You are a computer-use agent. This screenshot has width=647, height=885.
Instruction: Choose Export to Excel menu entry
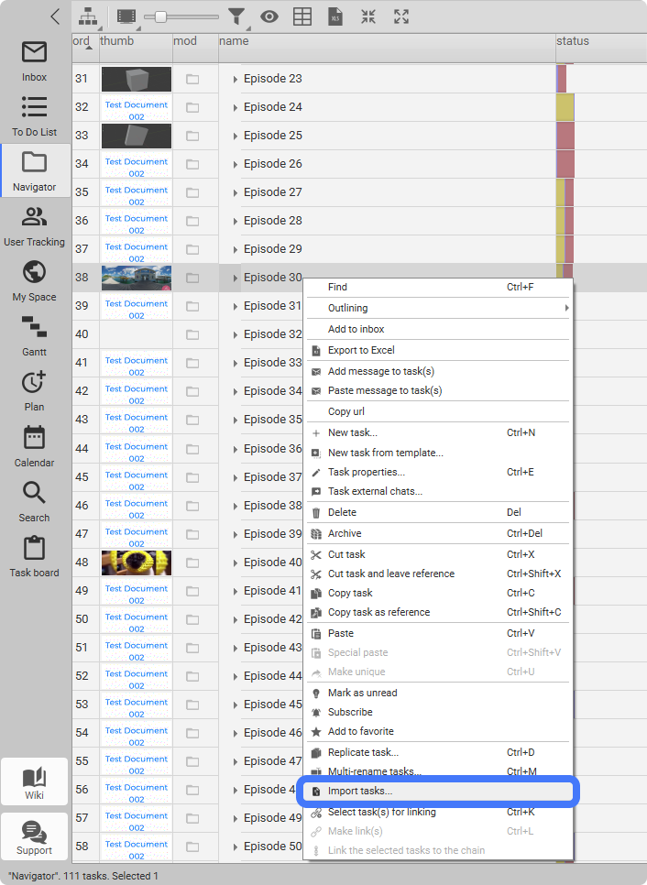438,351
